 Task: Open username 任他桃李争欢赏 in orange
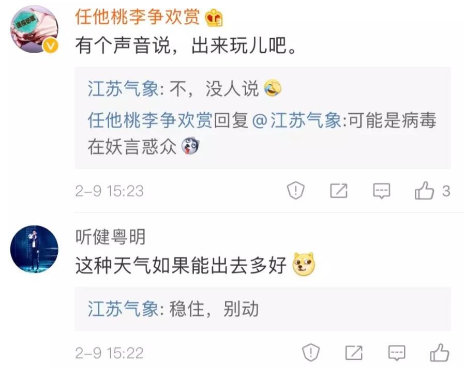tap(138, 17)
